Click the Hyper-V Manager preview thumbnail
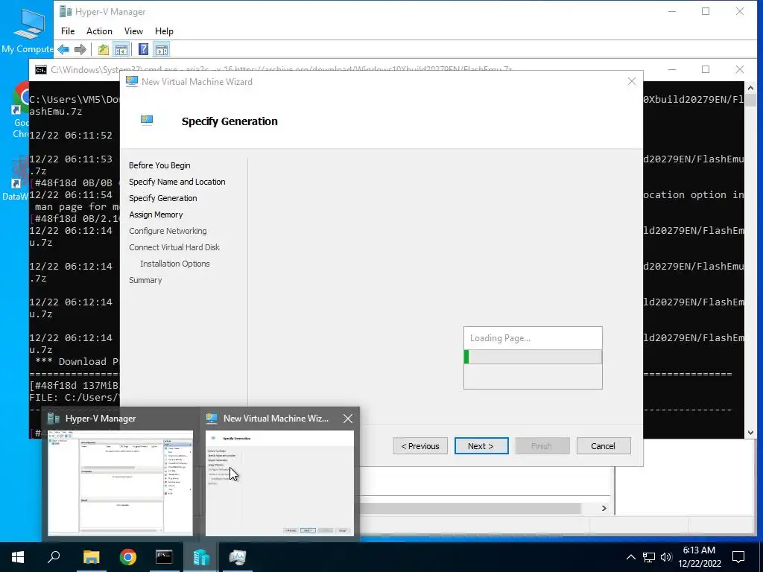763x572 pixels. point(120,483)
